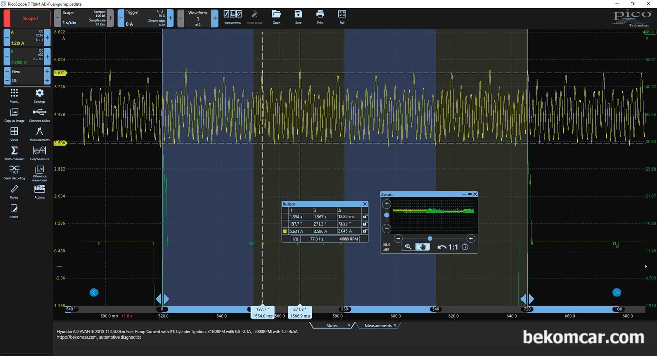Click the Zoom overview thumbnail
657x356 pixels.
click(433, 215)
